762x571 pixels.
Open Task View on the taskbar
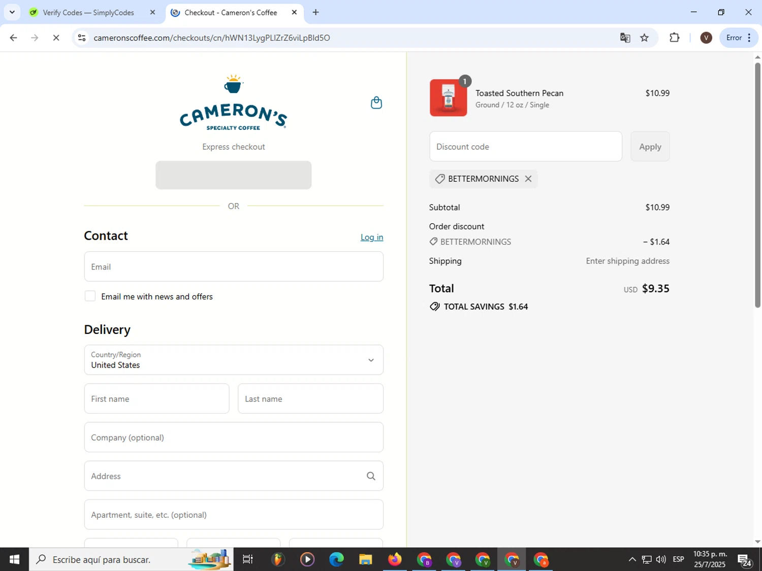[248, 559]
